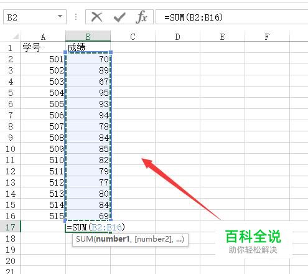Image resolution: width=308 pixels, height=274 pixels.
Task: Click cell B17 with the =SUM(B2:B16) formula
Action: coord(88,227)
